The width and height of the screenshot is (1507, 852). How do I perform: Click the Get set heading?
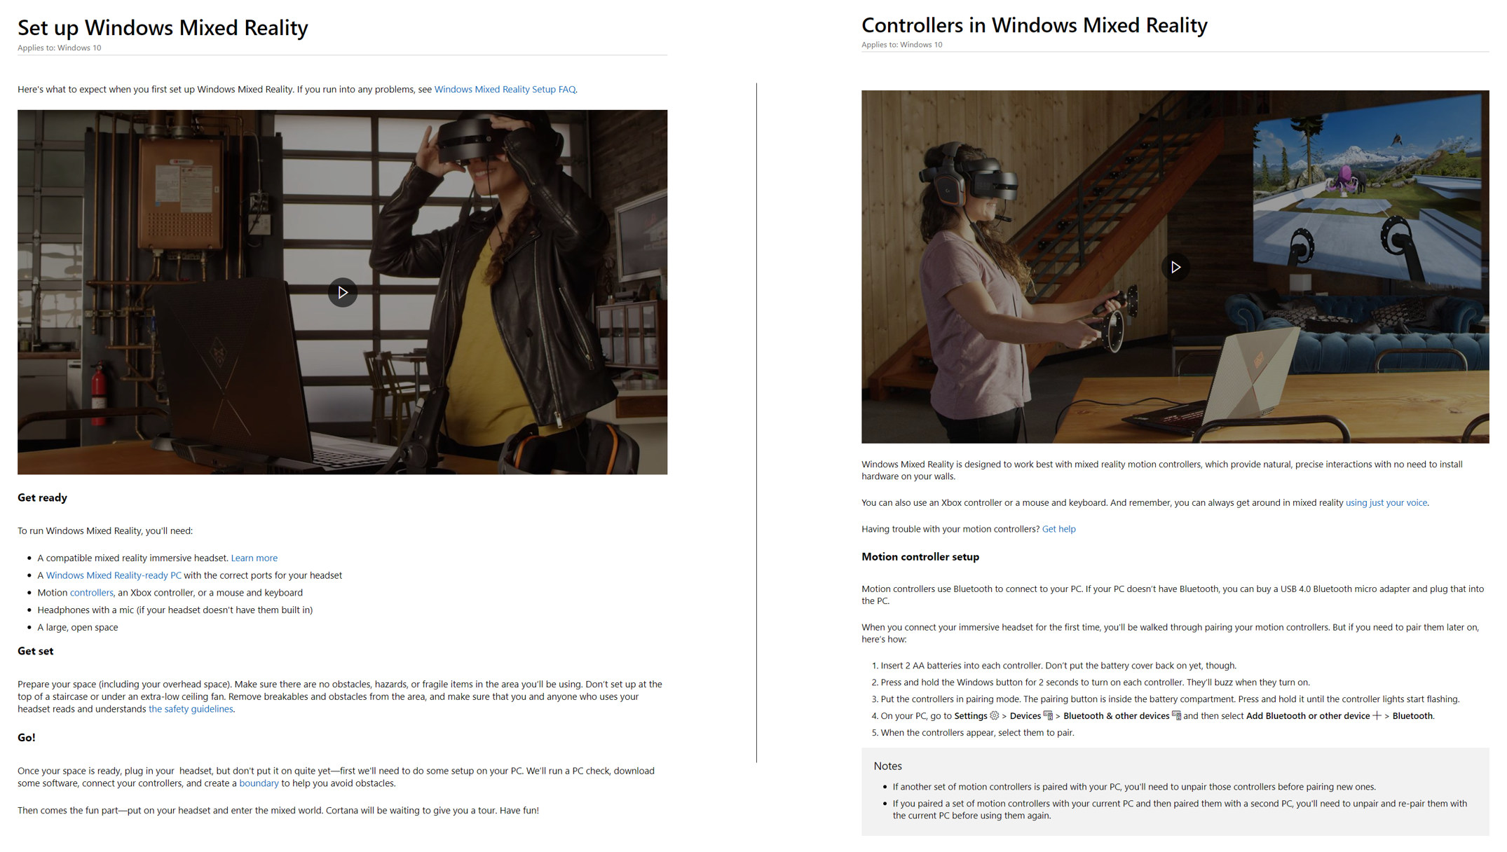(35, 651)
